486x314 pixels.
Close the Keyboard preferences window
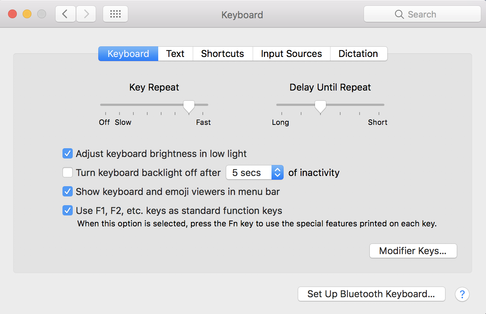13,14
